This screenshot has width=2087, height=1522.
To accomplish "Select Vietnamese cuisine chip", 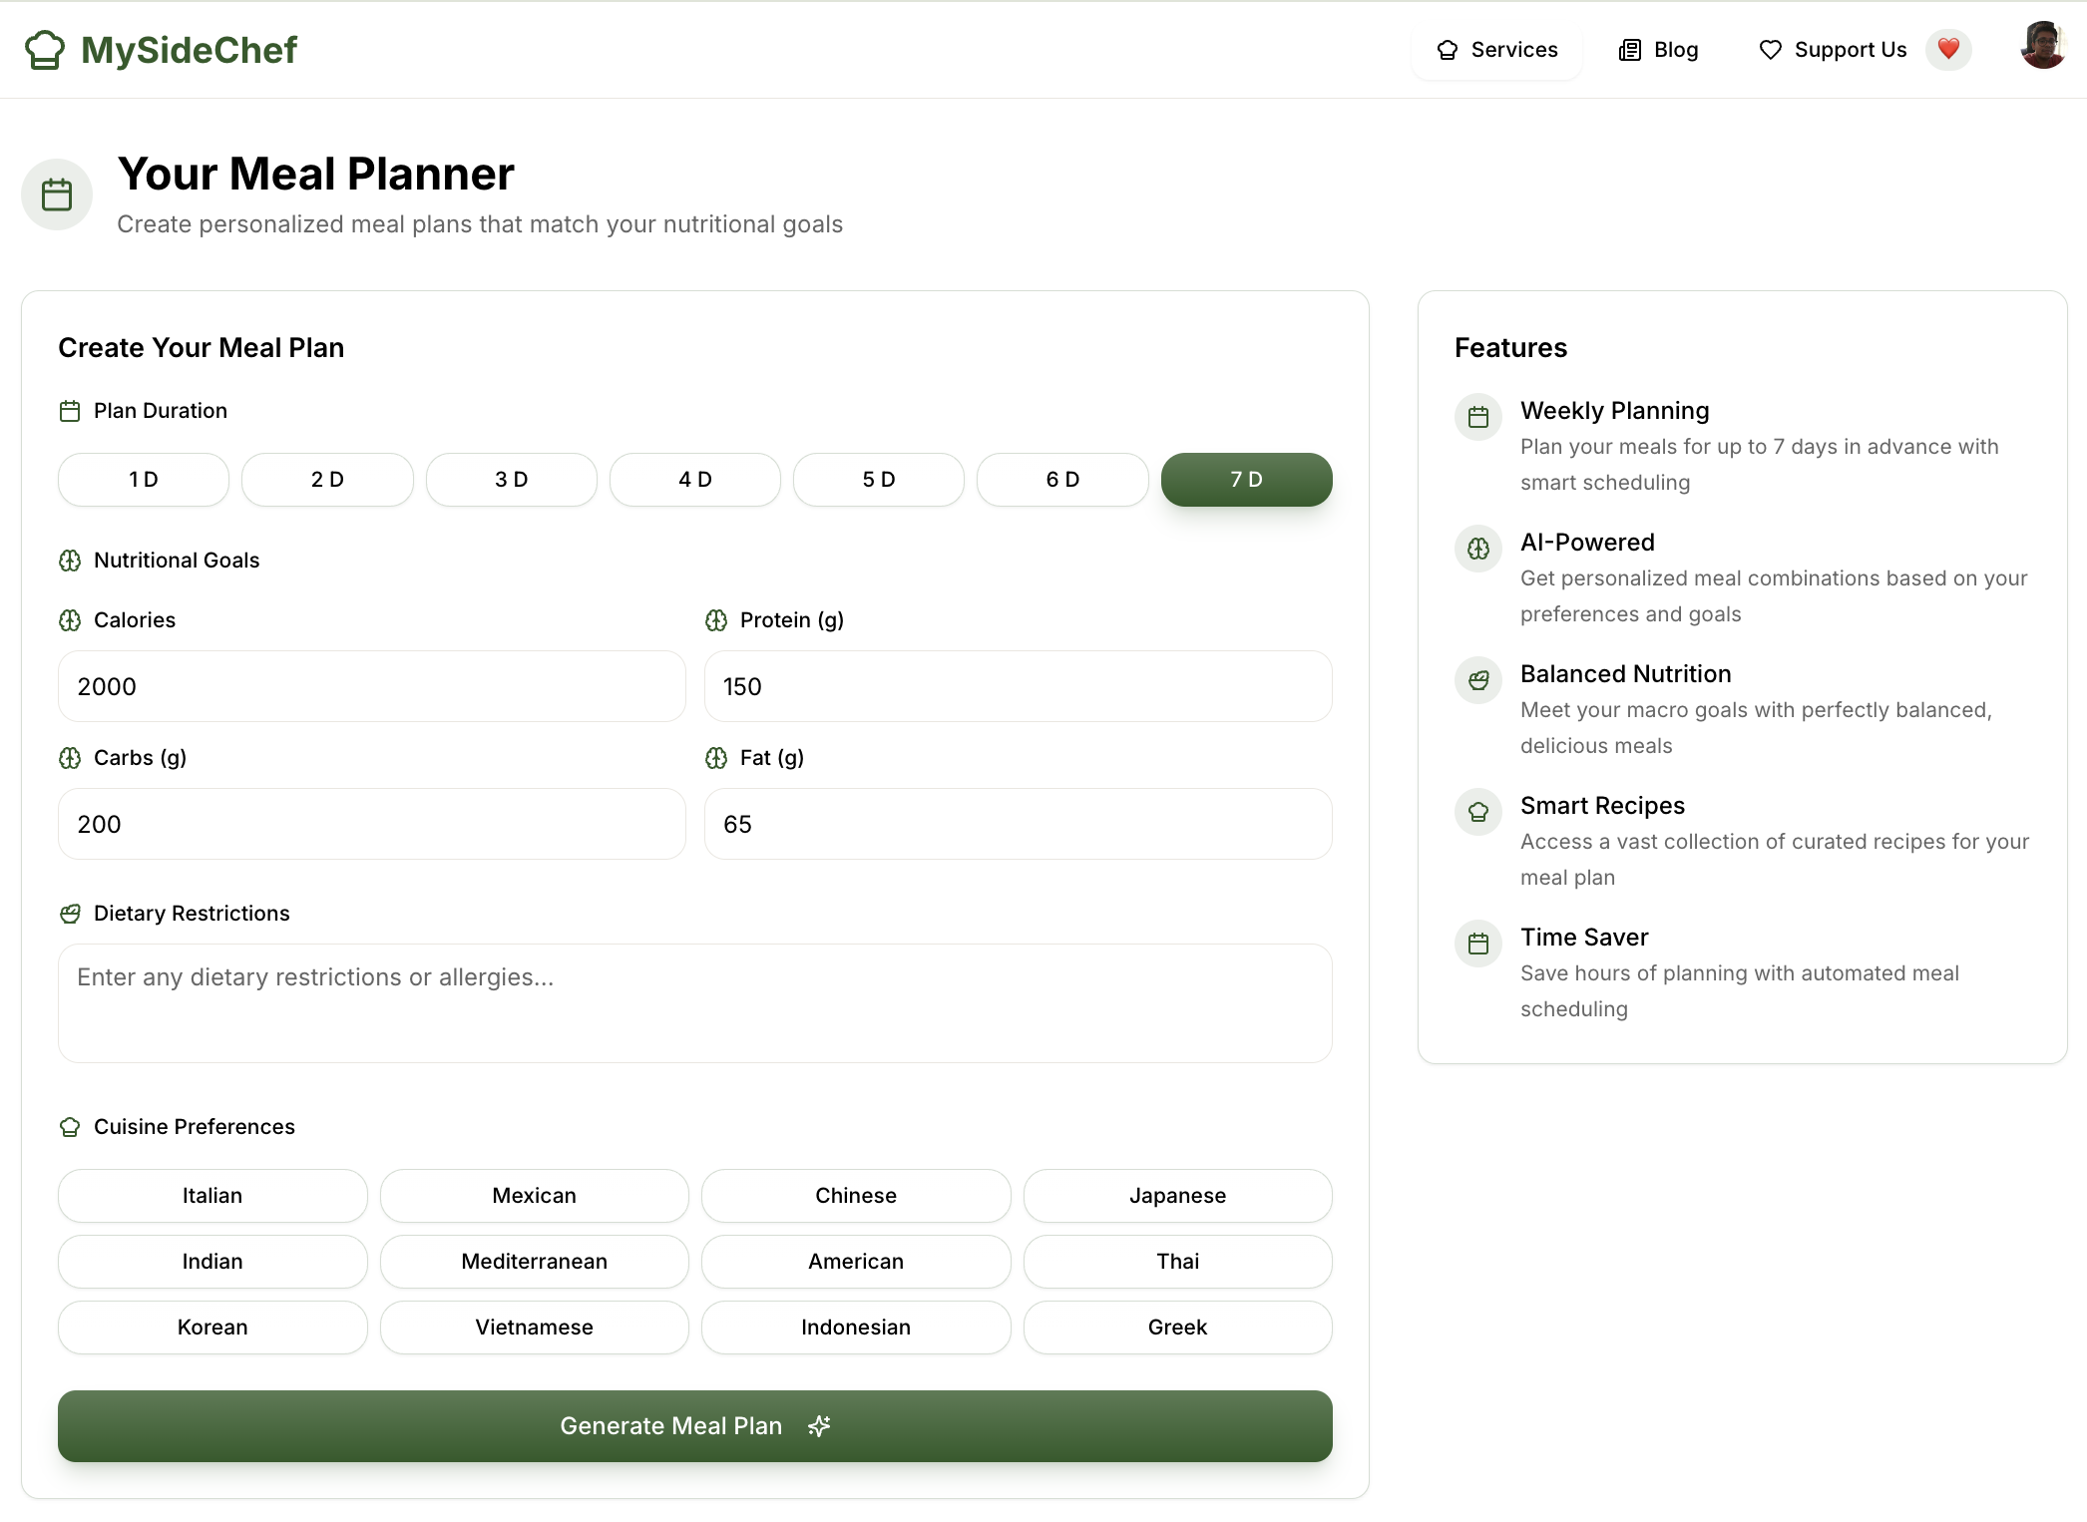I will point(534,1327).
